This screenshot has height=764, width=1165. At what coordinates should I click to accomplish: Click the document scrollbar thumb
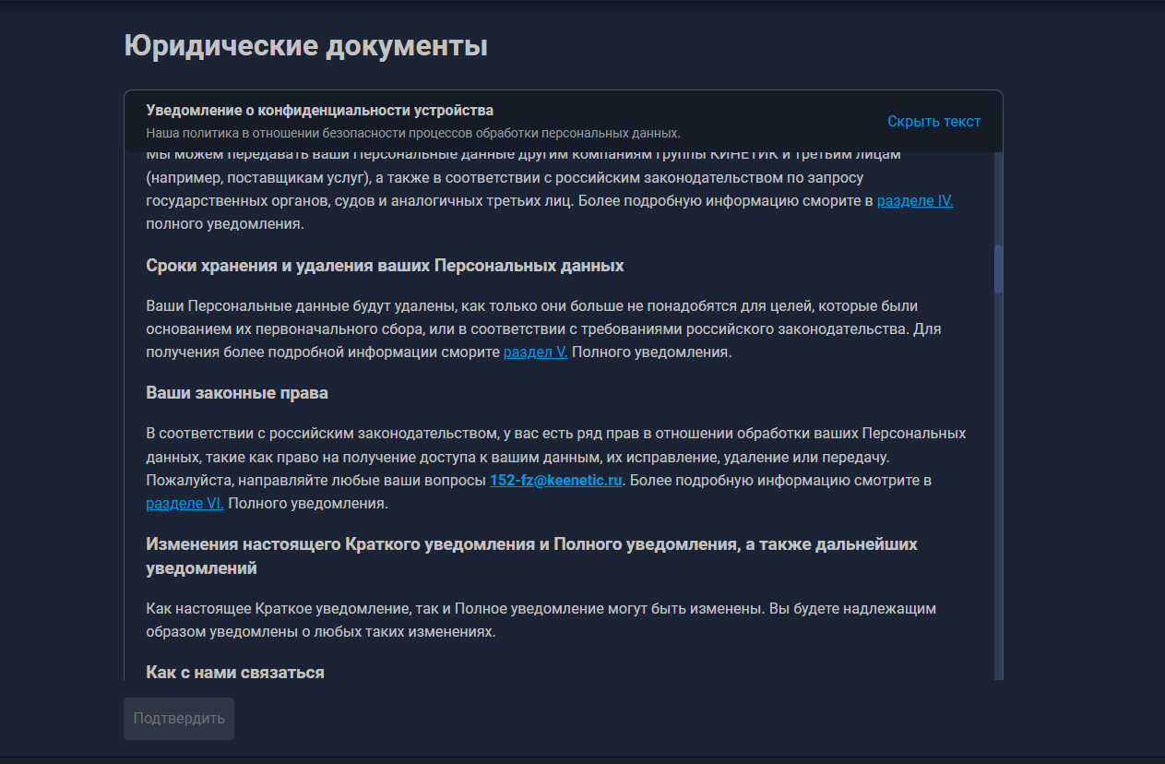point(998,269)
